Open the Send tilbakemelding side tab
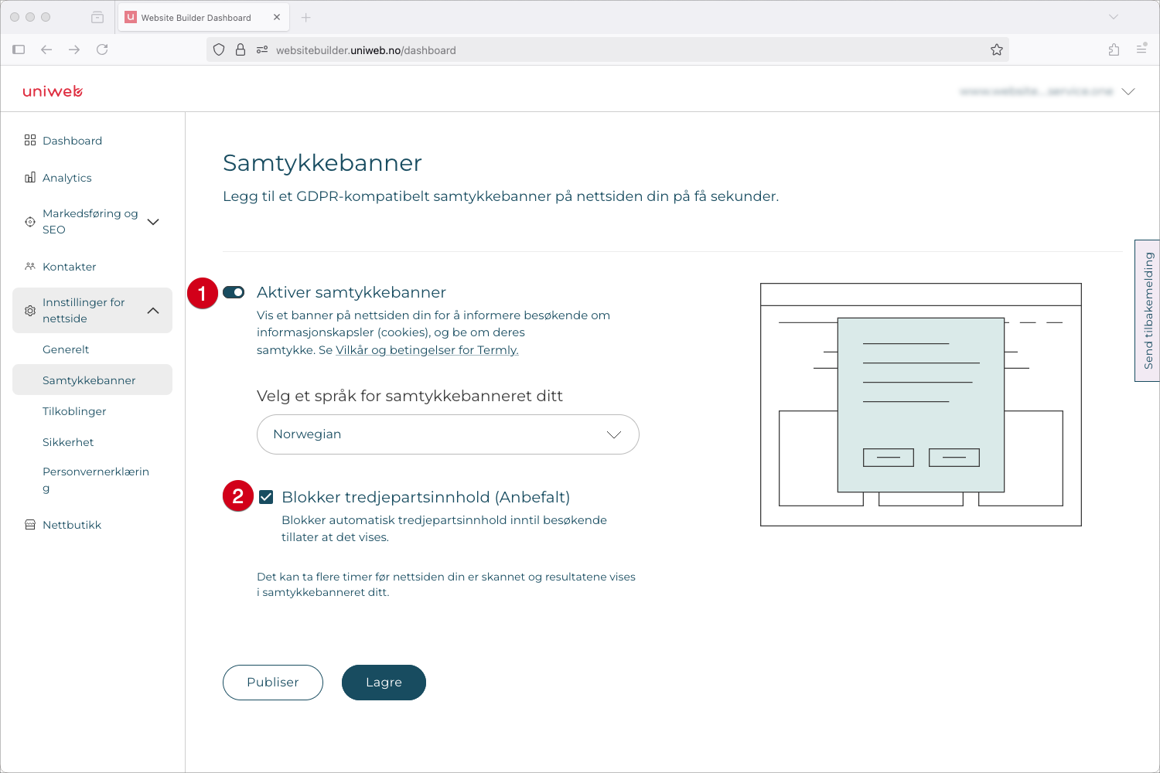This screenshot has height=773, width=1160. point(1148,311)
